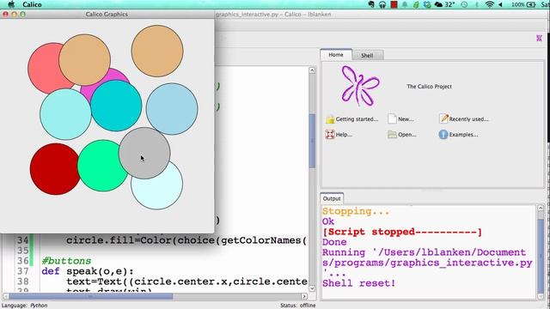
Task: Click the green leaf menu bar icon
Action: pyautogui.click(x=416, y=4)
